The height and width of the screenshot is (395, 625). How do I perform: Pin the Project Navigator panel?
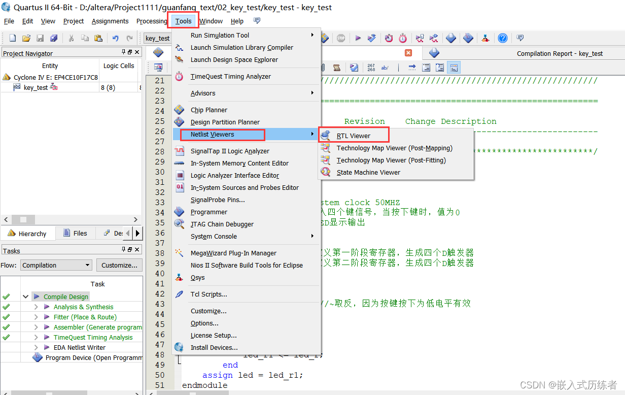(124, 52)
